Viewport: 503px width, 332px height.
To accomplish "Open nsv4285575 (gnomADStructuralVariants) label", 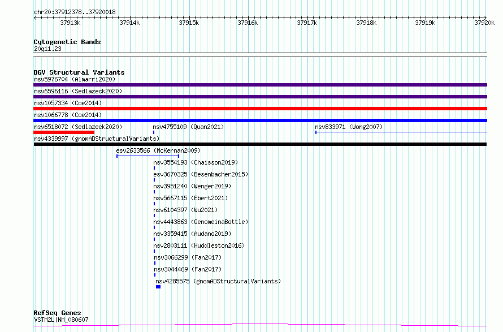I will click(x=218, y=281).
